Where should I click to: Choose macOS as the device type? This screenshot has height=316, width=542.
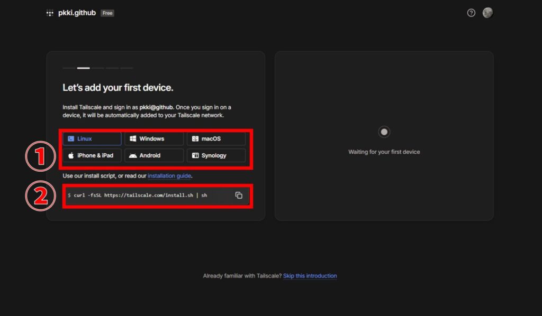coord(216,139)
